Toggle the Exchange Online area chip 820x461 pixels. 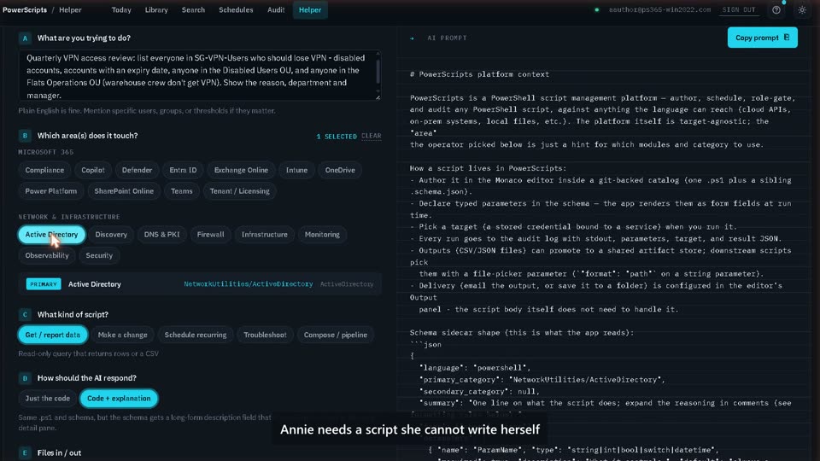point(241,170)
